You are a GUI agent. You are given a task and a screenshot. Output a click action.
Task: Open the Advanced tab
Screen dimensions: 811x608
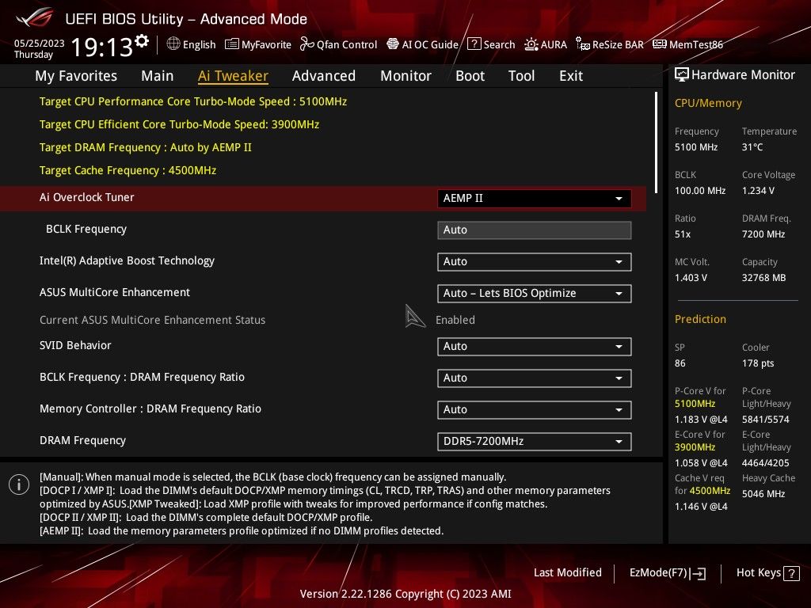pos(324,76)
